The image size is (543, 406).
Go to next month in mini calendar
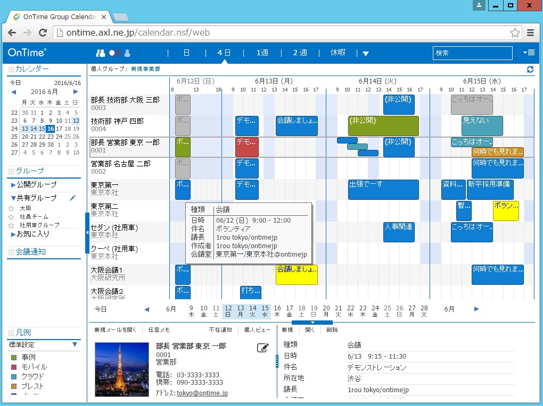click(x=76, y=92)
